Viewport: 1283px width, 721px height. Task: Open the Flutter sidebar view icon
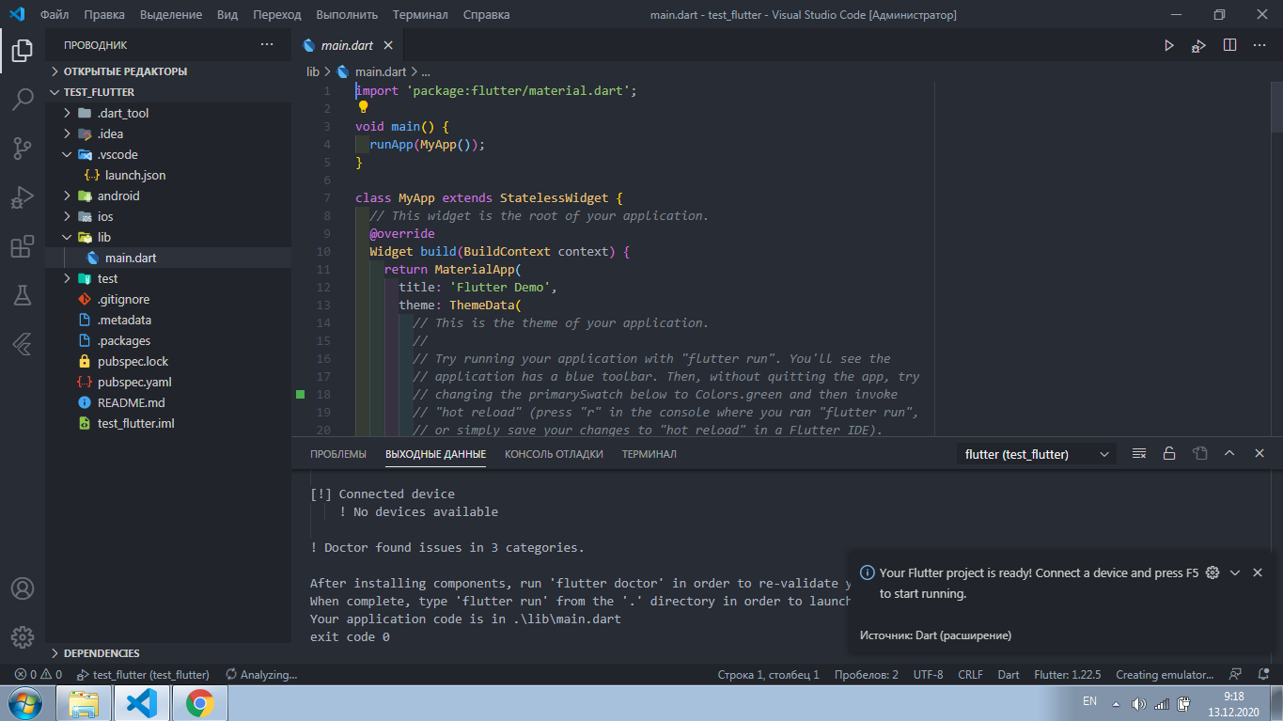(x=22, y=344)
